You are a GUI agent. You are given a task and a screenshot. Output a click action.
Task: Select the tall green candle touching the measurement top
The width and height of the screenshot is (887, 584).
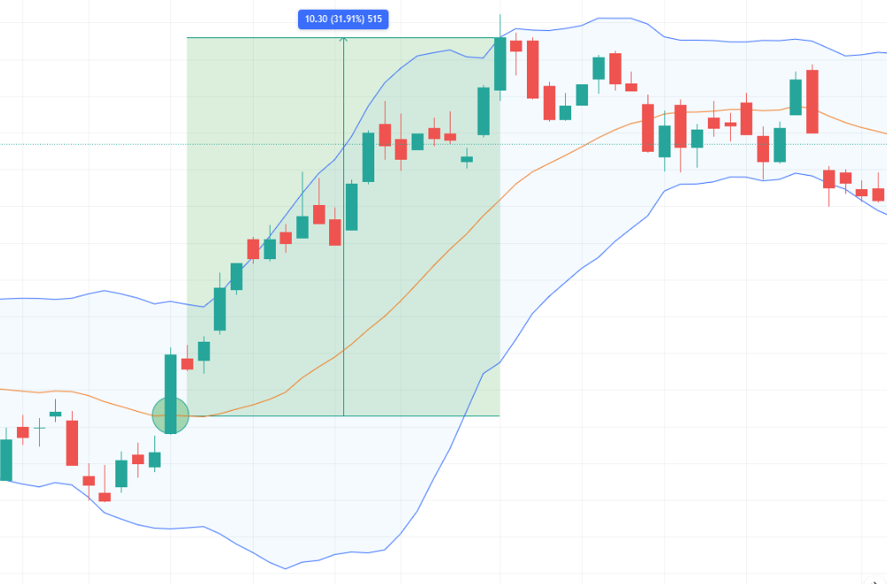(x=500, y=64)
